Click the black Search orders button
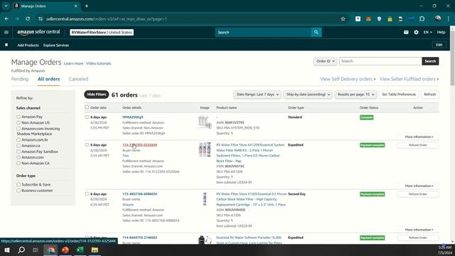This screenshot has height=256, width=455. (430, 61)
